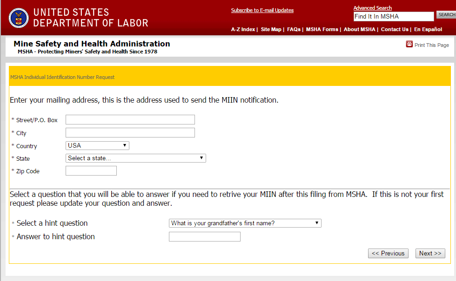The height and width of the screenshot is (281, 456).
Task: Click the Print This Page link
Action: [x=432, y=45]
